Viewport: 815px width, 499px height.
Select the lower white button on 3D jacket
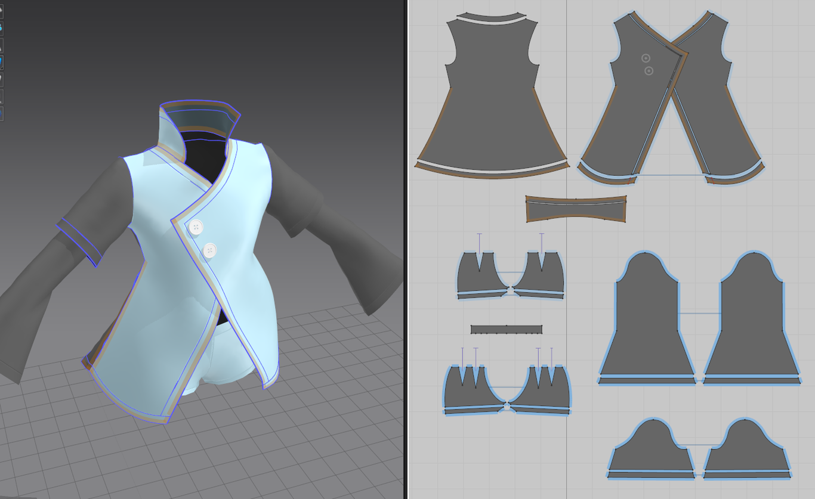click(209, 250)
